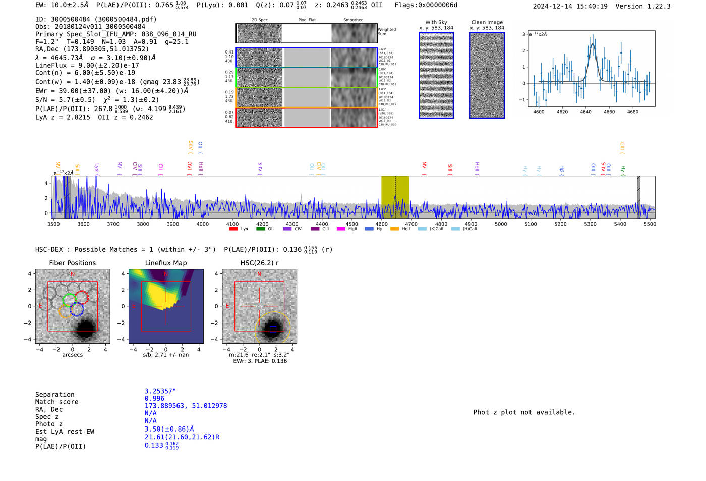Open the With Sky cutout image
Viewport: 706px width, 481px height.
(436, 75)
